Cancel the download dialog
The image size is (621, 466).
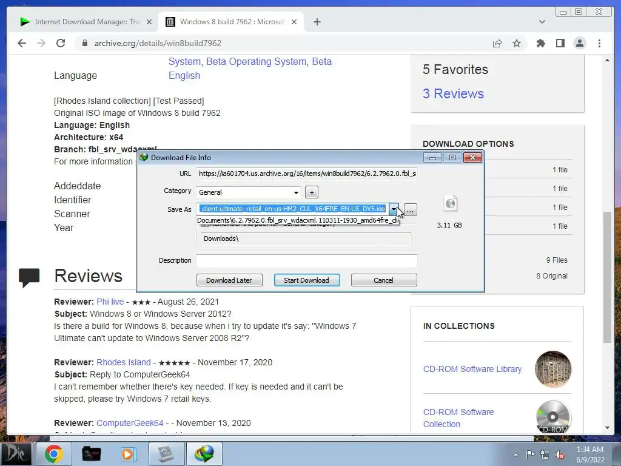[384, 280]
